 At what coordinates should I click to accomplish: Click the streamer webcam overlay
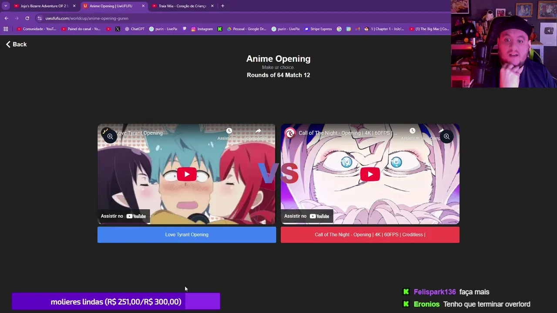(x=504, y=44)
